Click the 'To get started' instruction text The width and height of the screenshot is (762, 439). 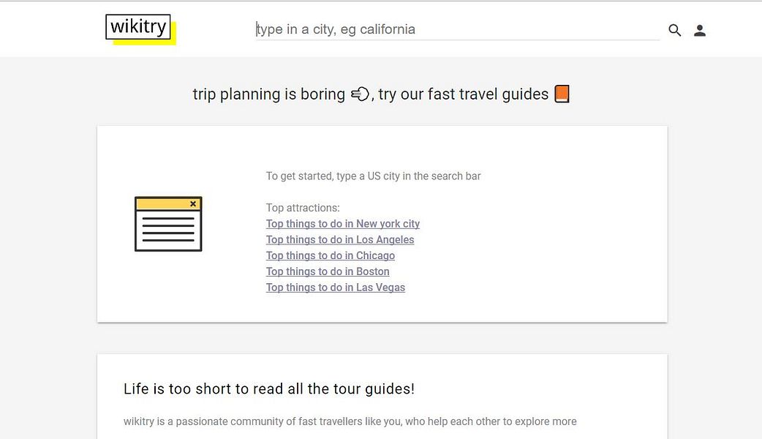tap(373, 176)
